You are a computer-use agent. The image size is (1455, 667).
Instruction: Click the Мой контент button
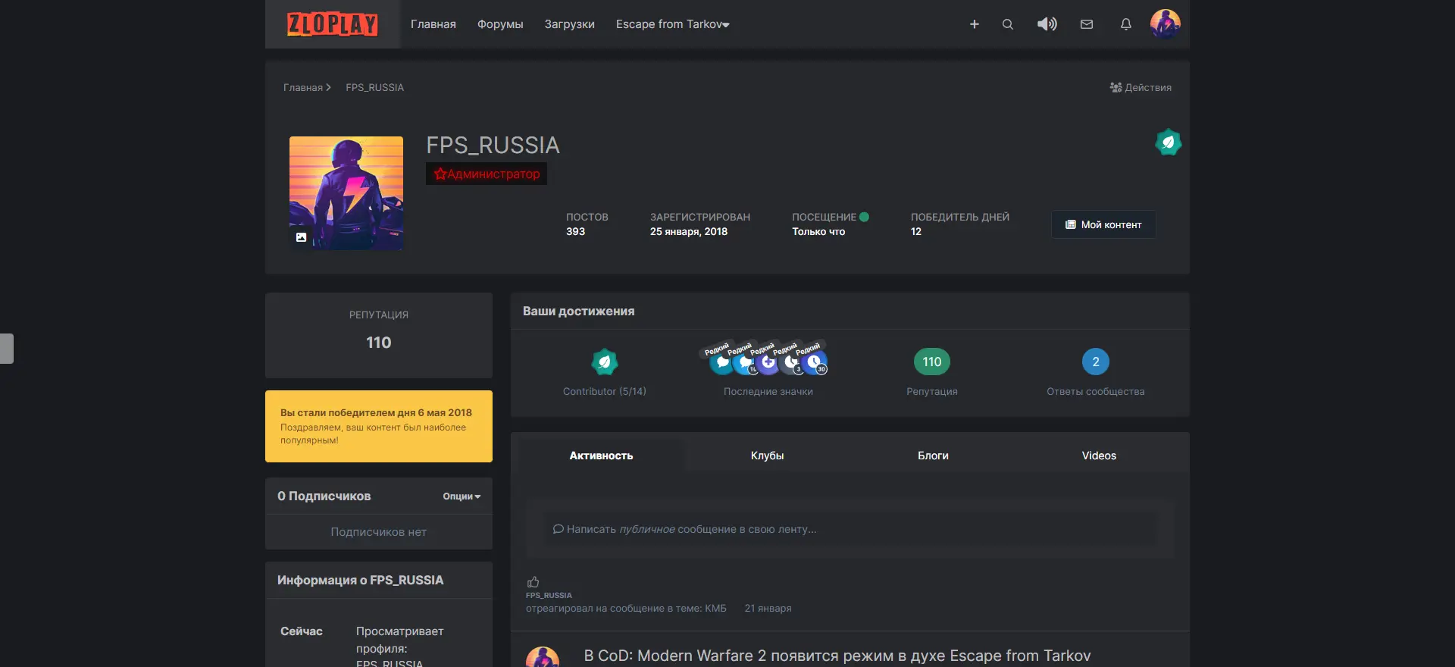point(1103,224)
